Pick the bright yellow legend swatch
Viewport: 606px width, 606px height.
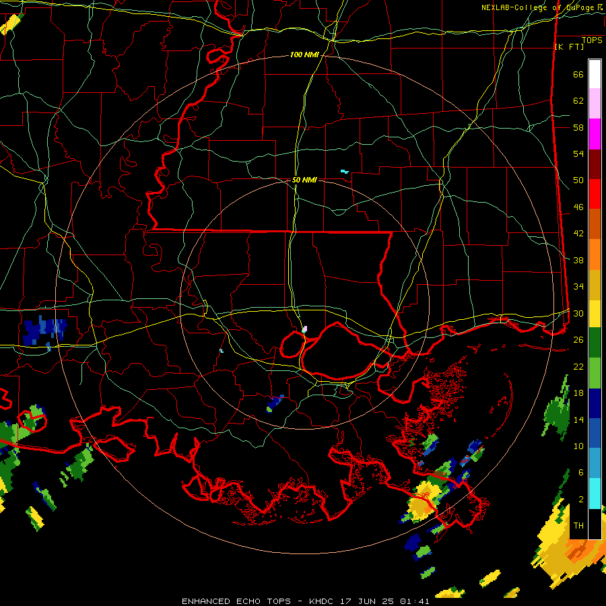(595, 313)
